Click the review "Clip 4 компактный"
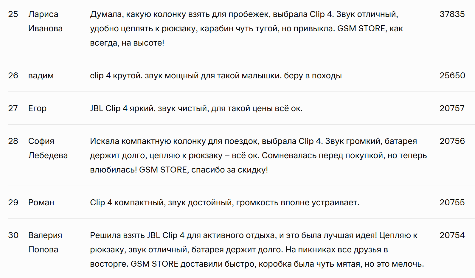Viewport: 475px width, 278px height. click(x=224, y=203)
